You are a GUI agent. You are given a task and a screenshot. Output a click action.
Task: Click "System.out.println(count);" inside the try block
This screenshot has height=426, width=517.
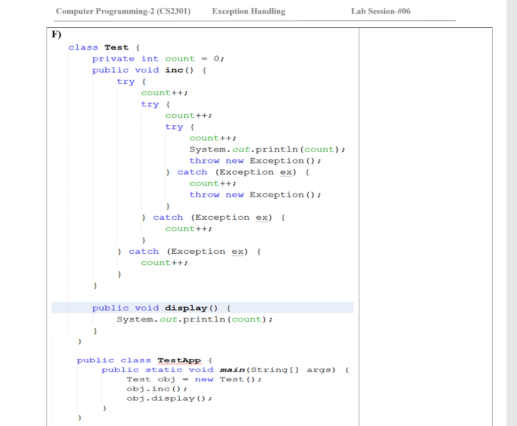click(267, 149)
